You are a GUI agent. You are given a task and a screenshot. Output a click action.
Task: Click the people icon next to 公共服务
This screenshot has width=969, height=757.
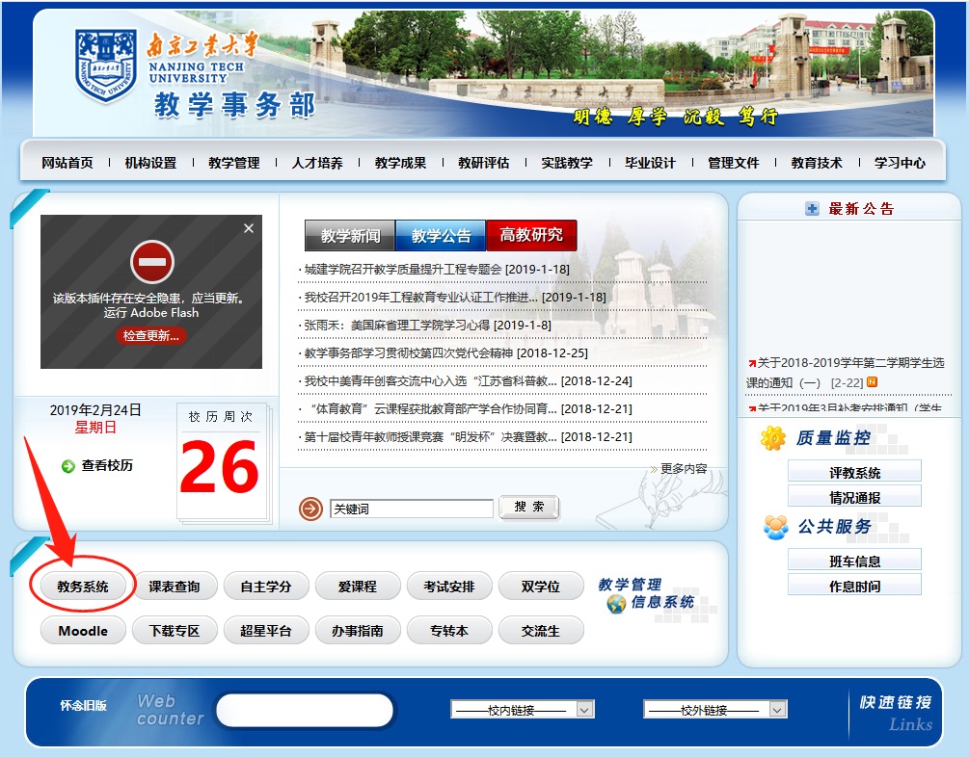[775, 527]
